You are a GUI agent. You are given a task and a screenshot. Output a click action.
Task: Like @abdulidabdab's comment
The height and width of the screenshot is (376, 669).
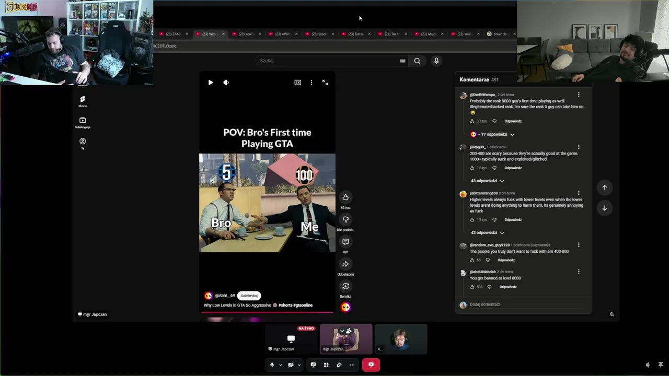click(x=472, y=287)
